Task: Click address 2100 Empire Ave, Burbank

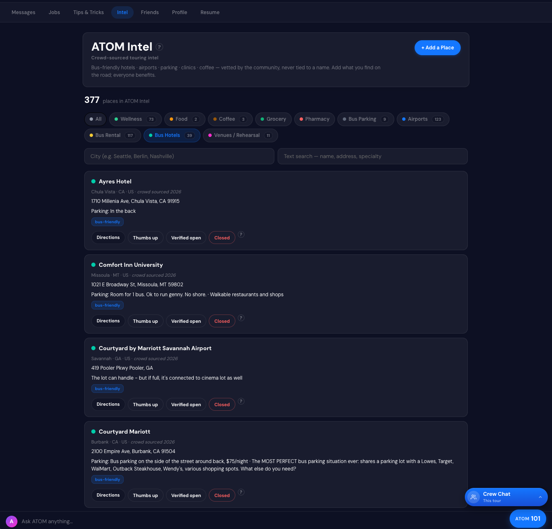Action: pyautogui.click(x=133, y=451)
